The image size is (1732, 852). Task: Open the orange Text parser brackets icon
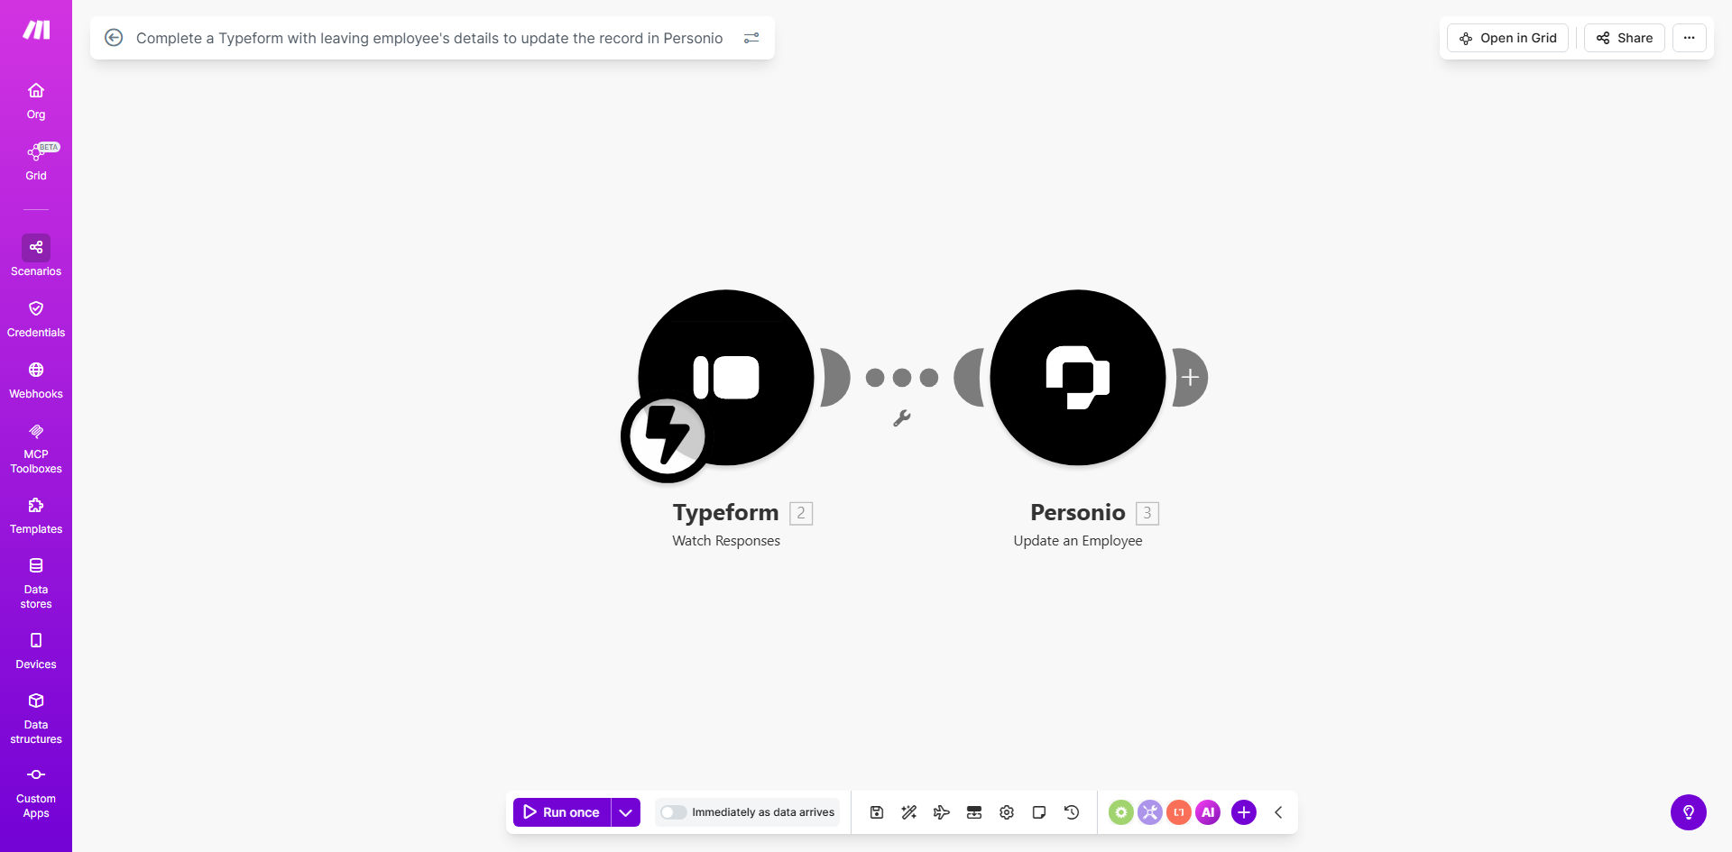tap(1178, 812)
